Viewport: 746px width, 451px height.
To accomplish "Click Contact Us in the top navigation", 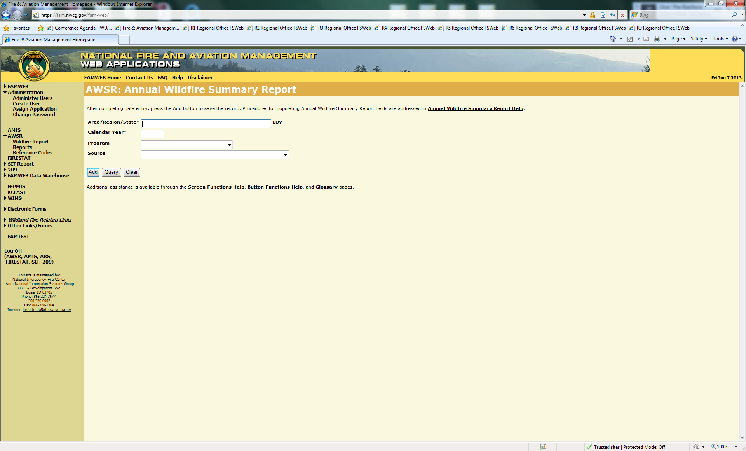I will tap(139, 78).
